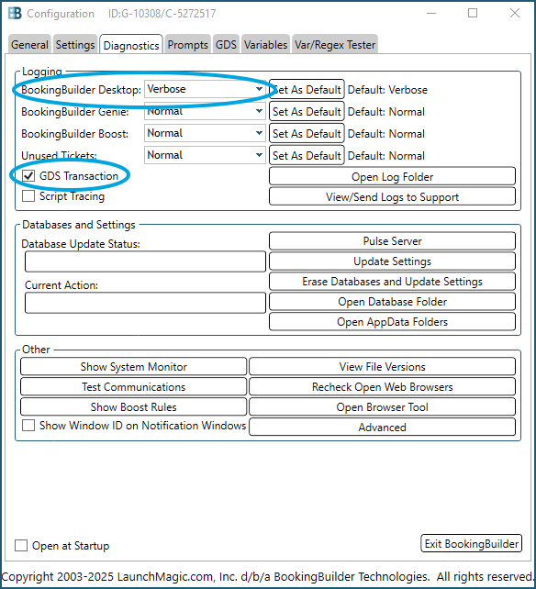Uncheck the GDS Transaction checkbox
The width and height of the screenshot is (536, 589).
click(28, 176)
